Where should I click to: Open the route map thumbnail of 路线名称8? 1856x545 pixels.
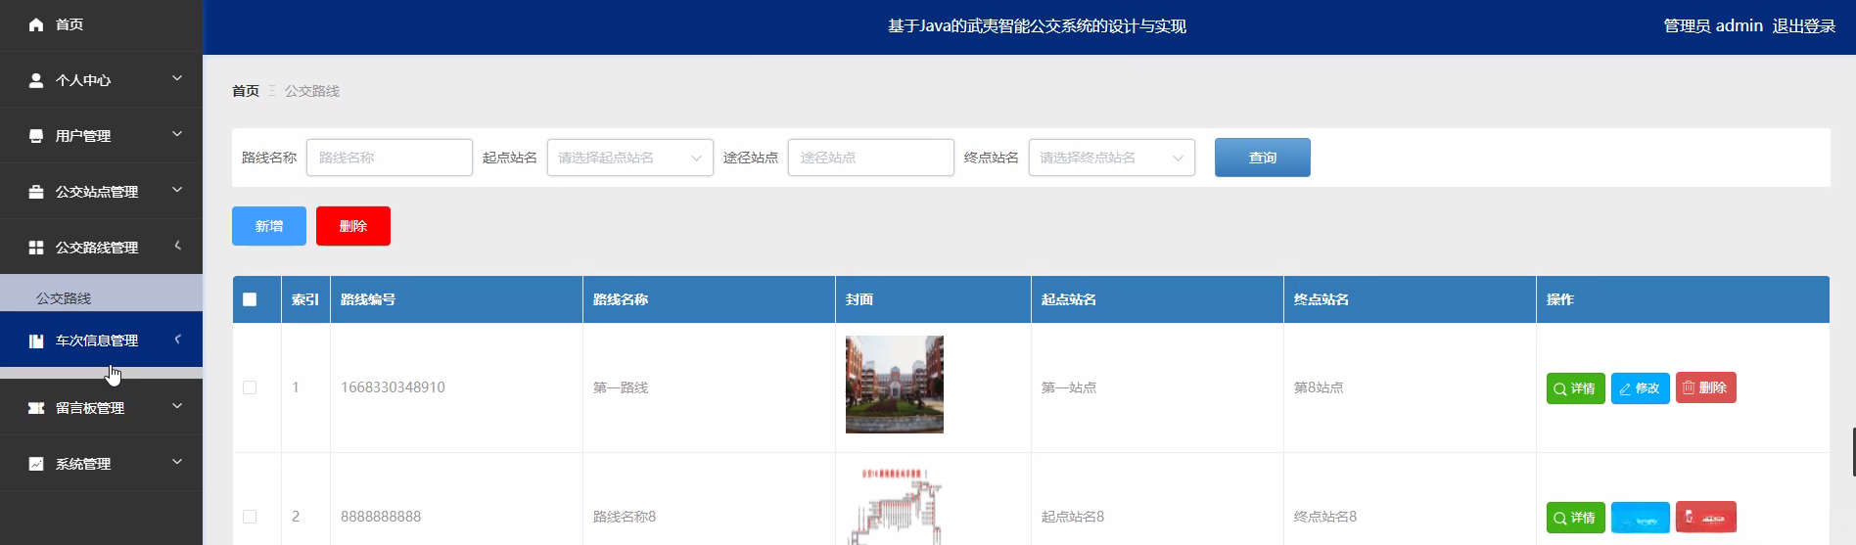[x=895, y=506]
